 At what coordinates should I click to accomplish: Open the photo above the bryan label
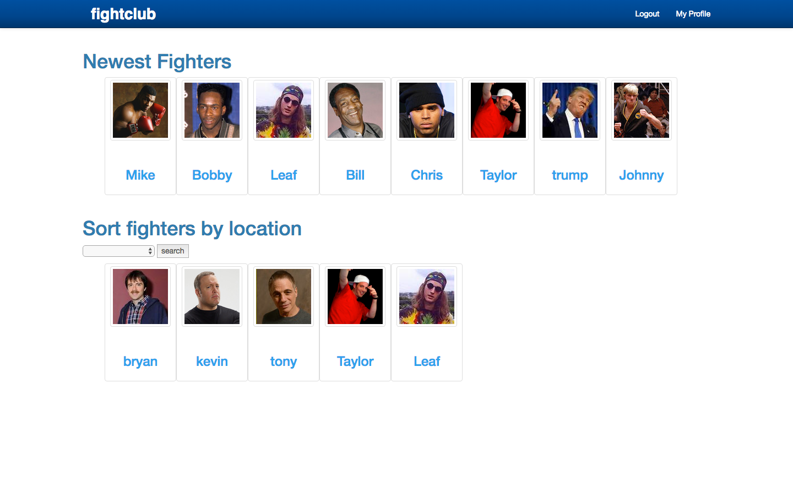tap(140, 296)
